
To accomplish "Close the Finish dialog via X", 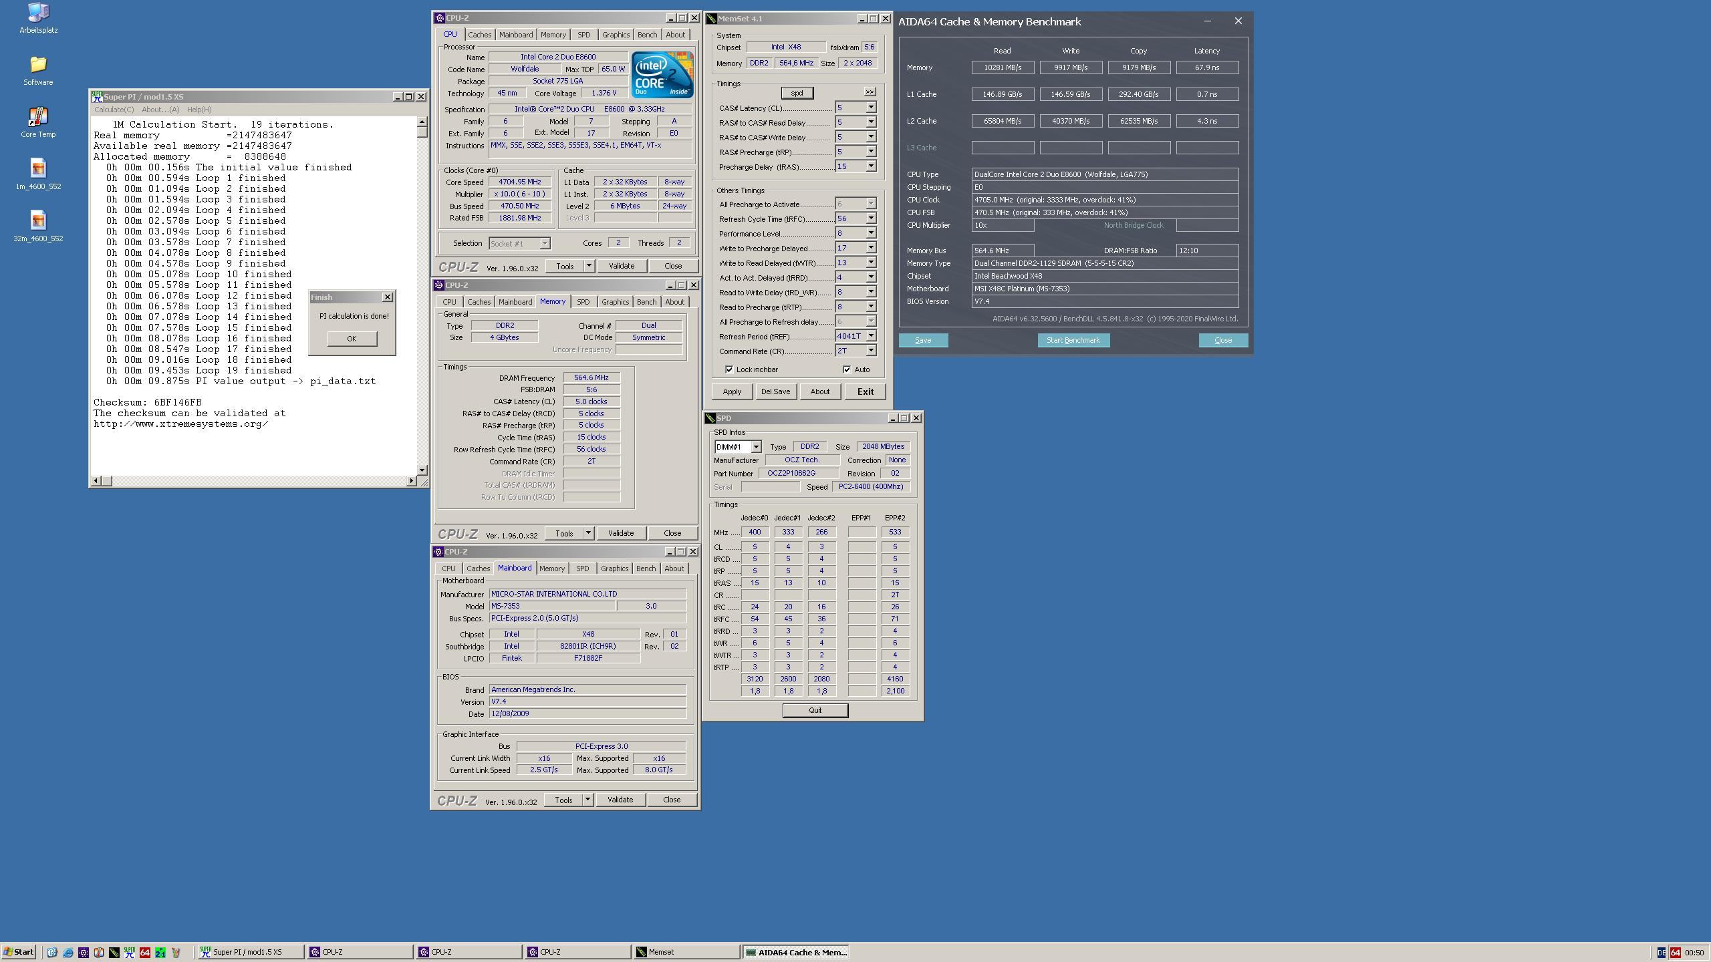I will pyautogui.click(x=387, y=297).
